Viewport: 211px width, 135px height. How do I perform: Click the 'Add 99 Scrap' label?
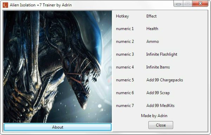(158, 93)
